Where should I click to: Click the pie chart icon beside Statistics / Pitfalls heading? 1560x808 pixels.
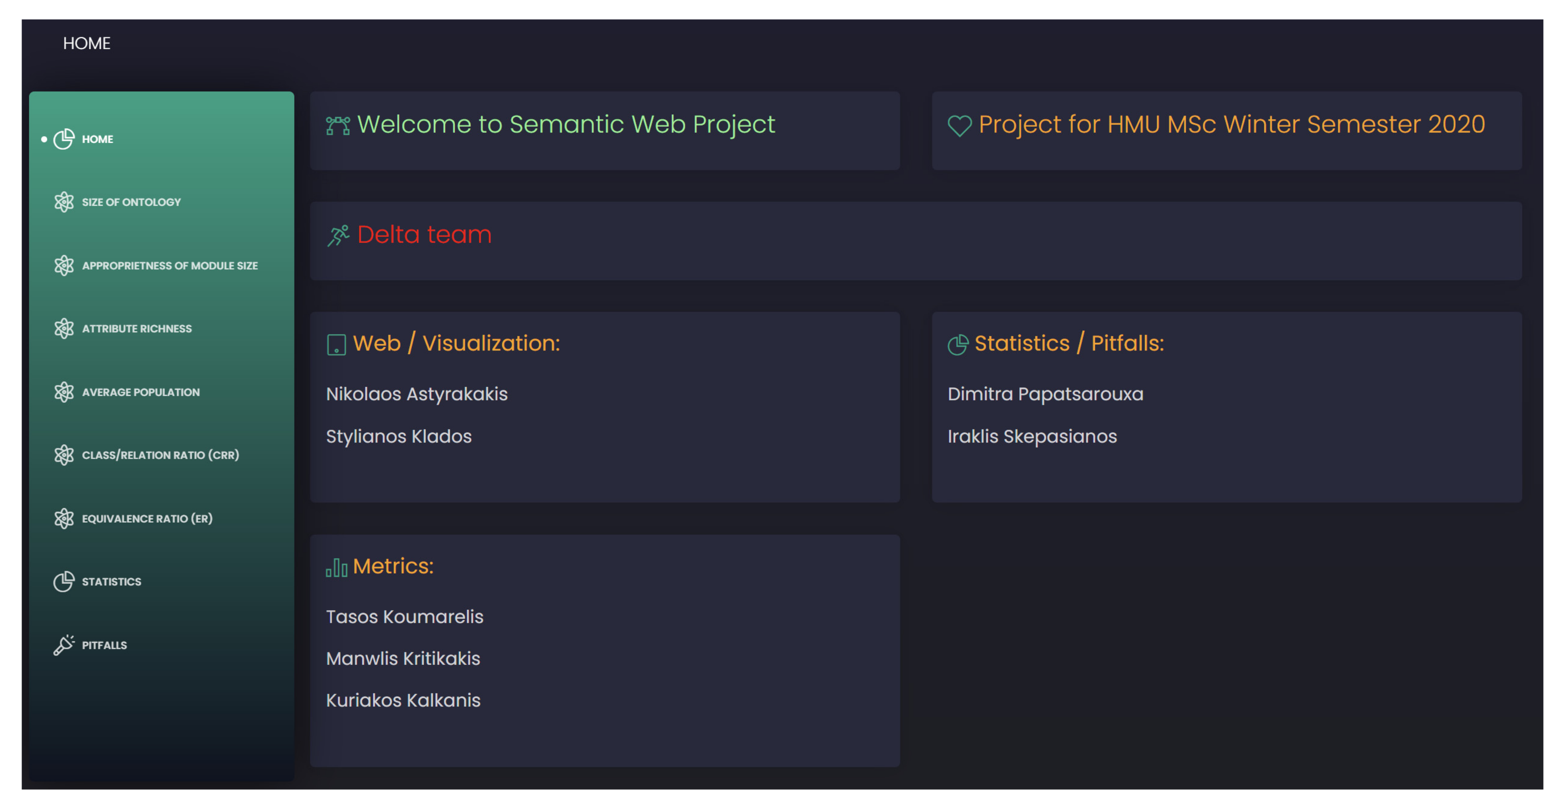coord(958,344)
